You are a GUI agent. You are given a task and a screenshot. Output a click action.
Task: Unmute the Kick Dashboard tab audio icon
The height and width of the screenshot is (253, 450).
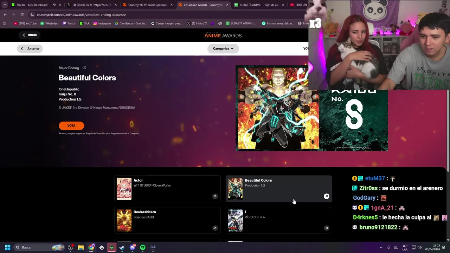54,5
